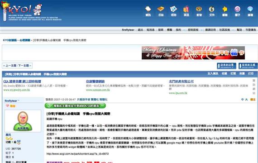Click the green share-topic-address button

click(x=75, y=105)
